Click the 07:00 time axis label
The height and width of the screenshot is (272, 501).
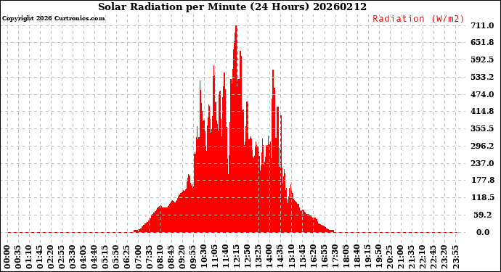[138, 257]
